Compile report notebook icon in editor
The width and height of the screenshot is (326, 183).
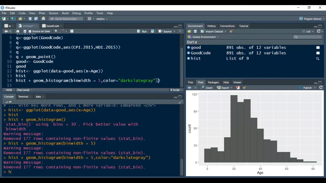coord(72,31)
